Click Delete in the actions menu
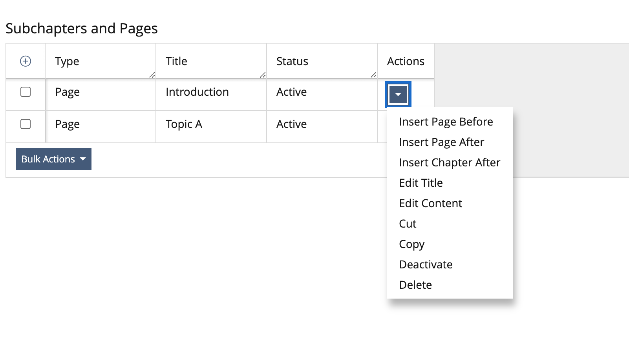 (x=415, y=285)
